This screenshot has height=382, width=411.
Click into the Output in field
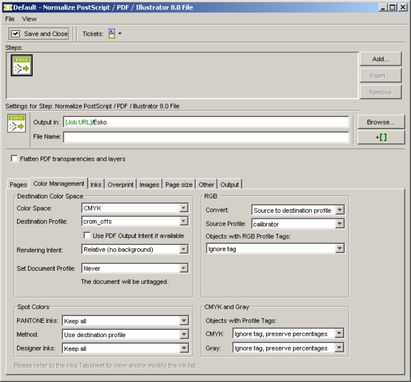click(x=206, y=122)
